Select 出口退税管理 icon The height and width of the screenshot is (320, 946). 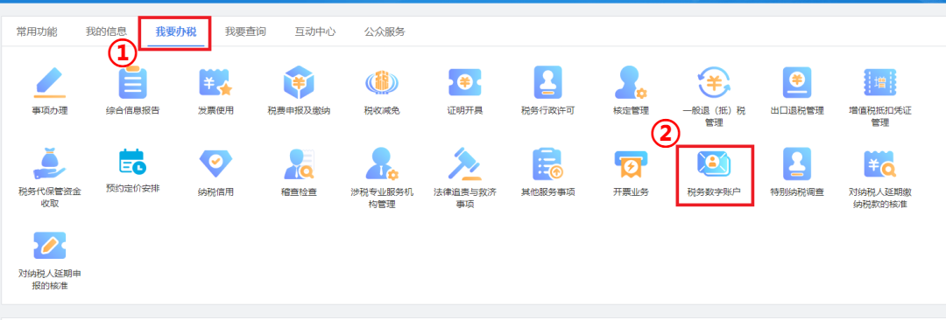[x=797, y=82]
